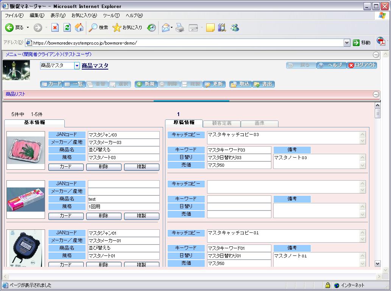The height and width of the screenshot is (291, 391).
Task: Click the IE Home toolbar icon
Action: click(x=79, y=28)
